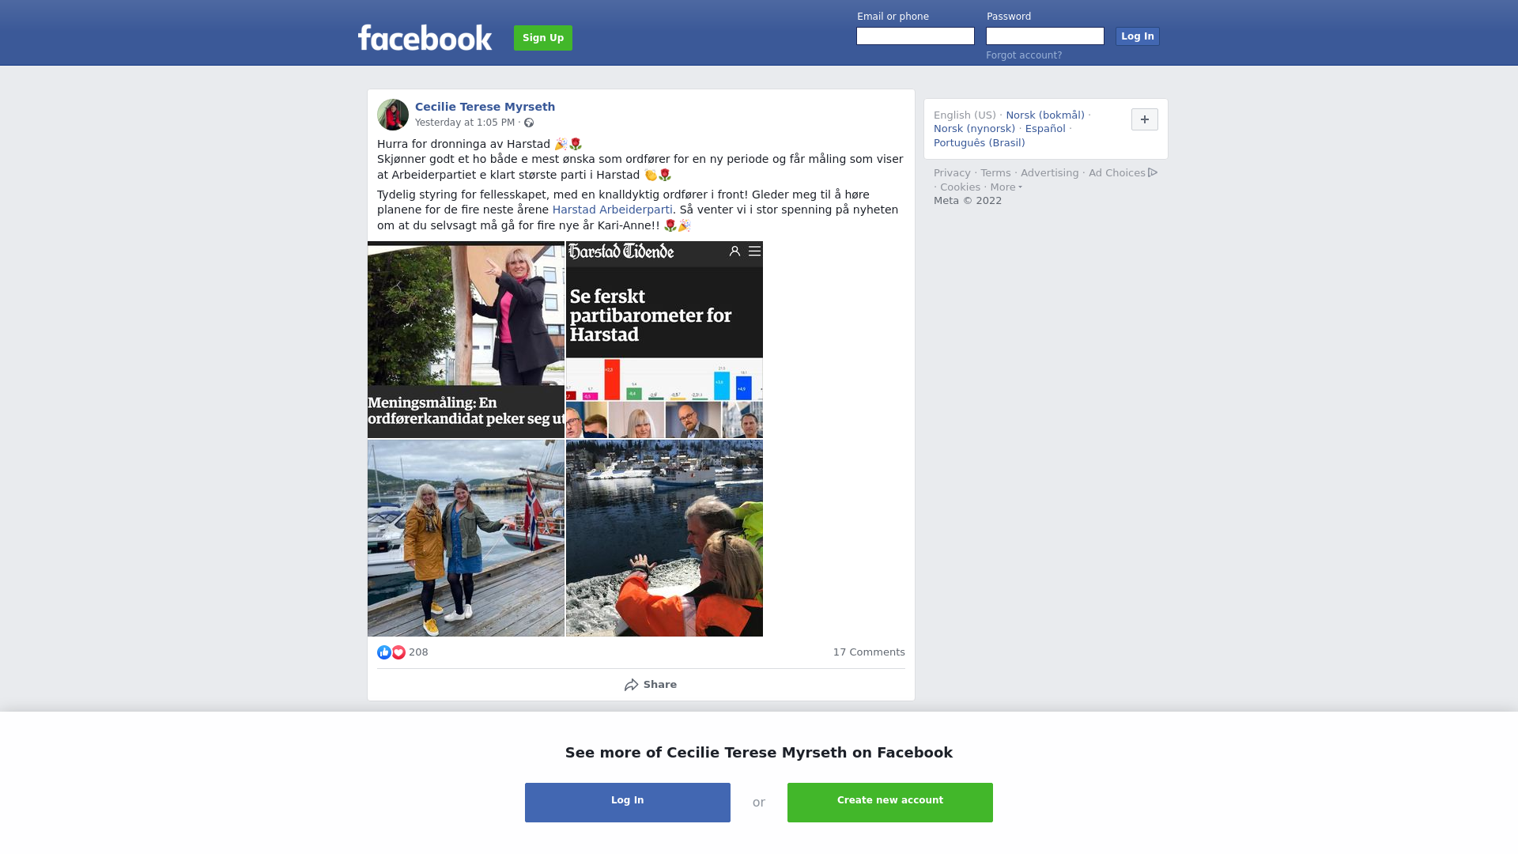
Task: View the 17 Comments
Action: coord(869,652)
